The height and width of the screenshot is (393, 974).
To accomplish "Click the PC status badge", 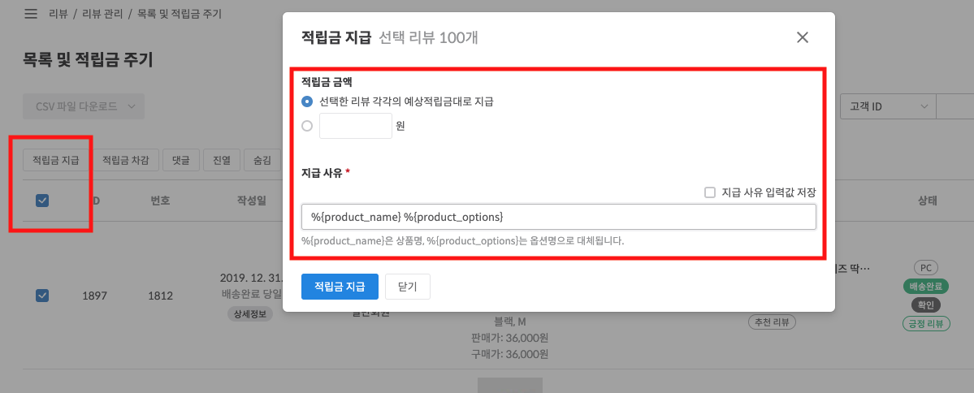I will (925, 268).
